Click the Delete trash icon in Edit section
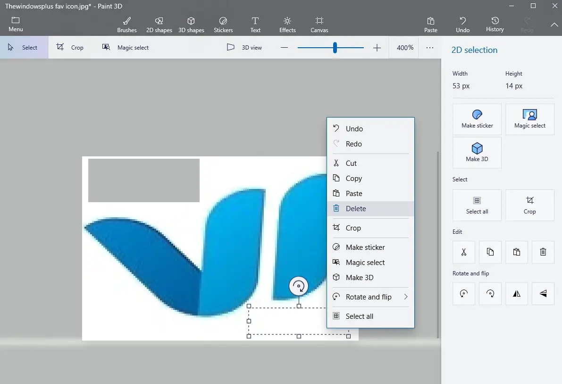Viewport: 562px width, 384px height. [x=543, y=252]
